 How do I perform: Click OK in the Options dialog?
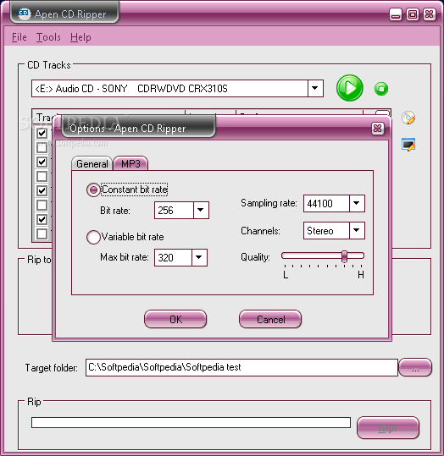coord(175,319)
